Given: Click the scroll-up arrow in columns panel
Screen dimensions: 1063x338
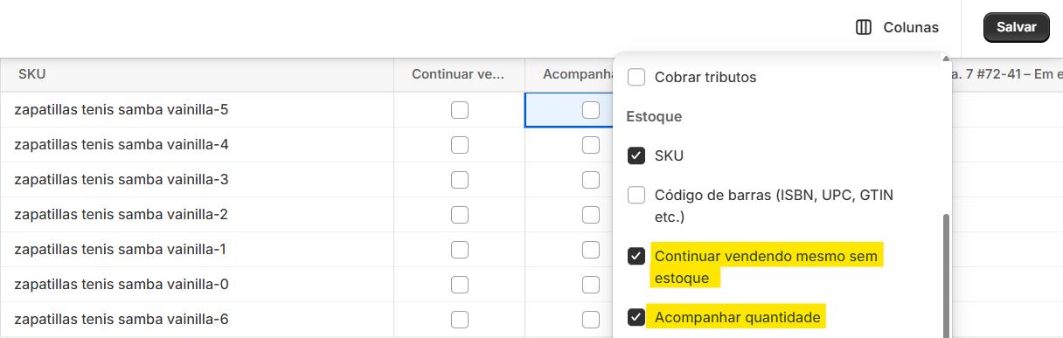Looking at the screenshot, I should 945,59.
